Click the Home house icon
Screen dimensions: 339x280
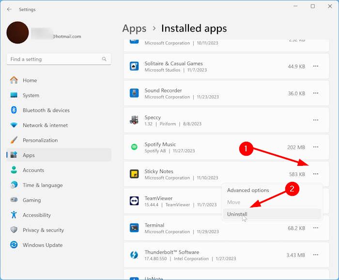point(14,80)
